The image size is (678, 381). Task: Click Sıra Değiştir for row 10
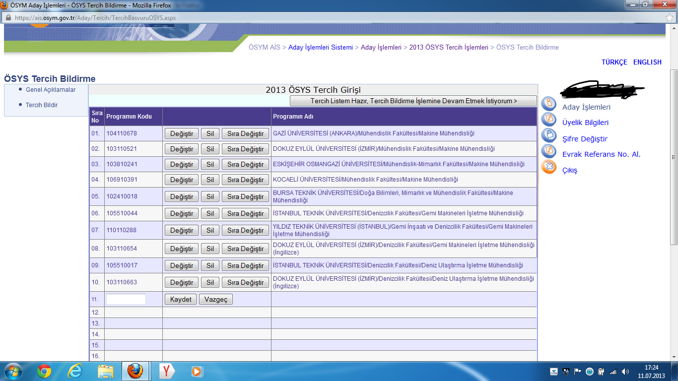coord(245,283)
